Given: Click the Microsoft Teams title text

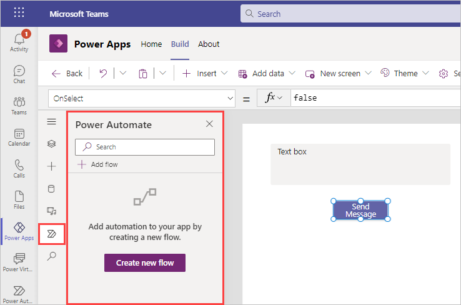Looking at the screenshot, I should point(79,14).
